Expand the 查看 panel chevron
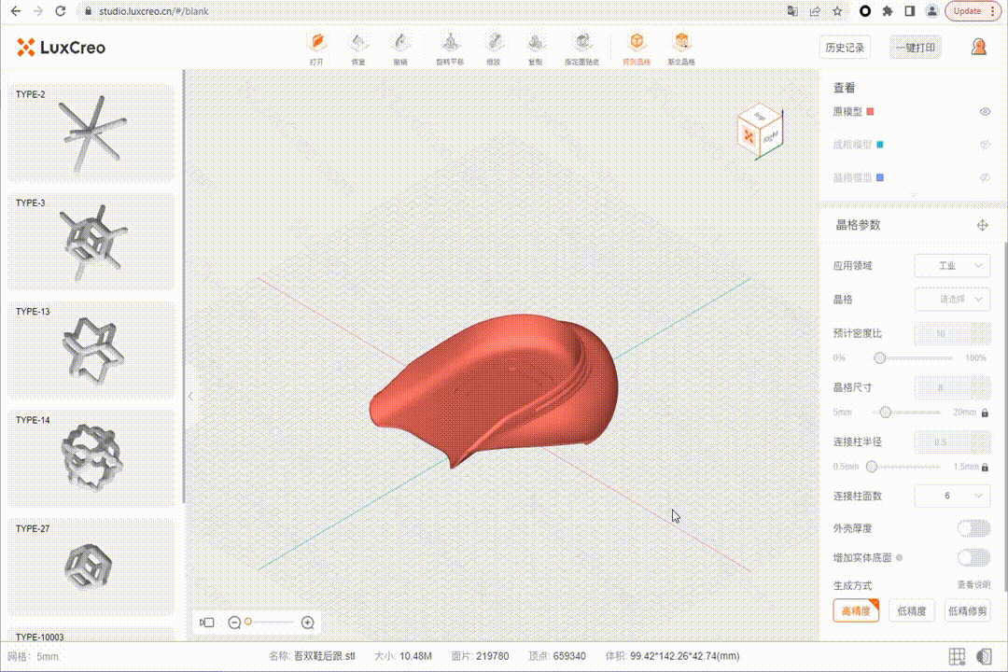This screenshot has height=672, width=1008. coord(914,195)
